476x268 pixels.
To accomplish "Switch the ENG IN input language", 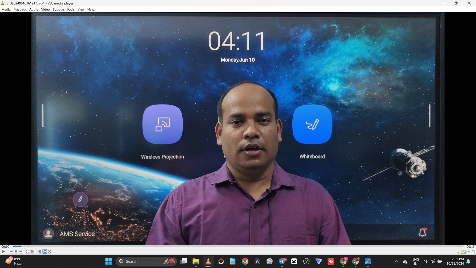I will coord(416,261).
